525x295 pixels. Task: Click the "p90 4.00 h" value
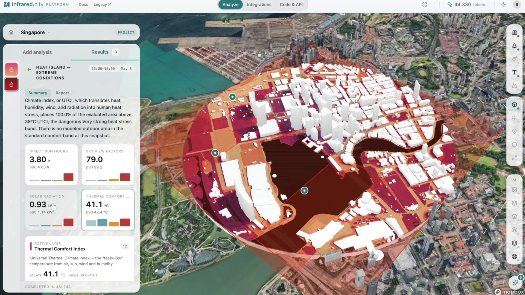39,167
